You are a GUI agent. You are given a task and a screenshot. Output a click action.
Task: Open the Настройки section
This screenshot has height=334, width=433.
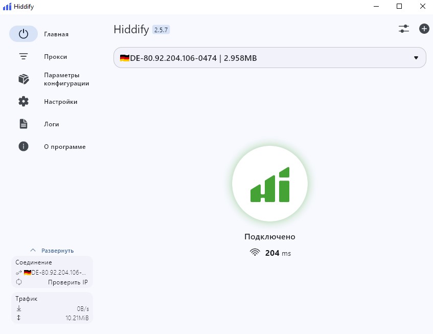(61, 102)
